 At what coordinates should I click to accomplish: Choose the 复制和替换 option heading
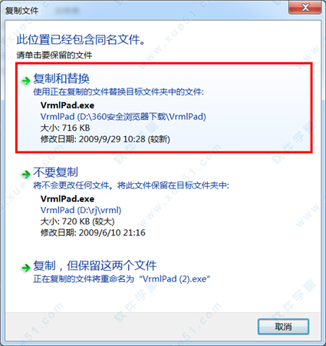coord(61,78)
